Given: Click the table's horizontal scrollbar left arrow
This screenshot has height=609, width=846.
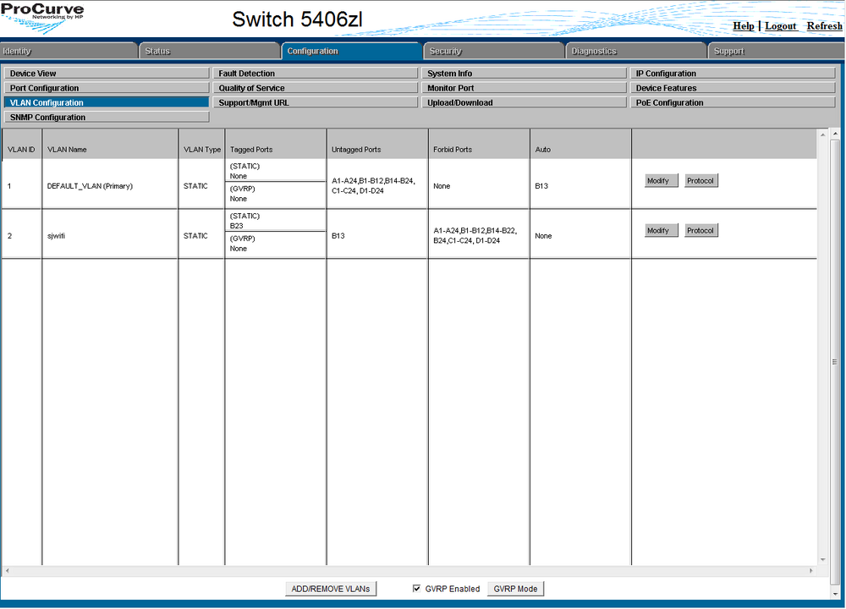Looking at the screenshot, I should pyautogui.click(x=7, y=570).
